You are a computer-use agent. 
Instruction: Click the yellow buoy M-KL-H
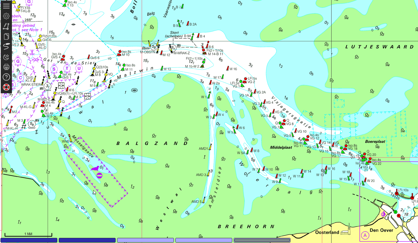tap(8, 123)
